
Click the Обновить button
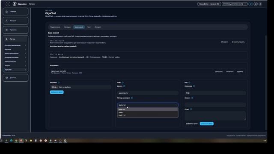pos(224,42)
